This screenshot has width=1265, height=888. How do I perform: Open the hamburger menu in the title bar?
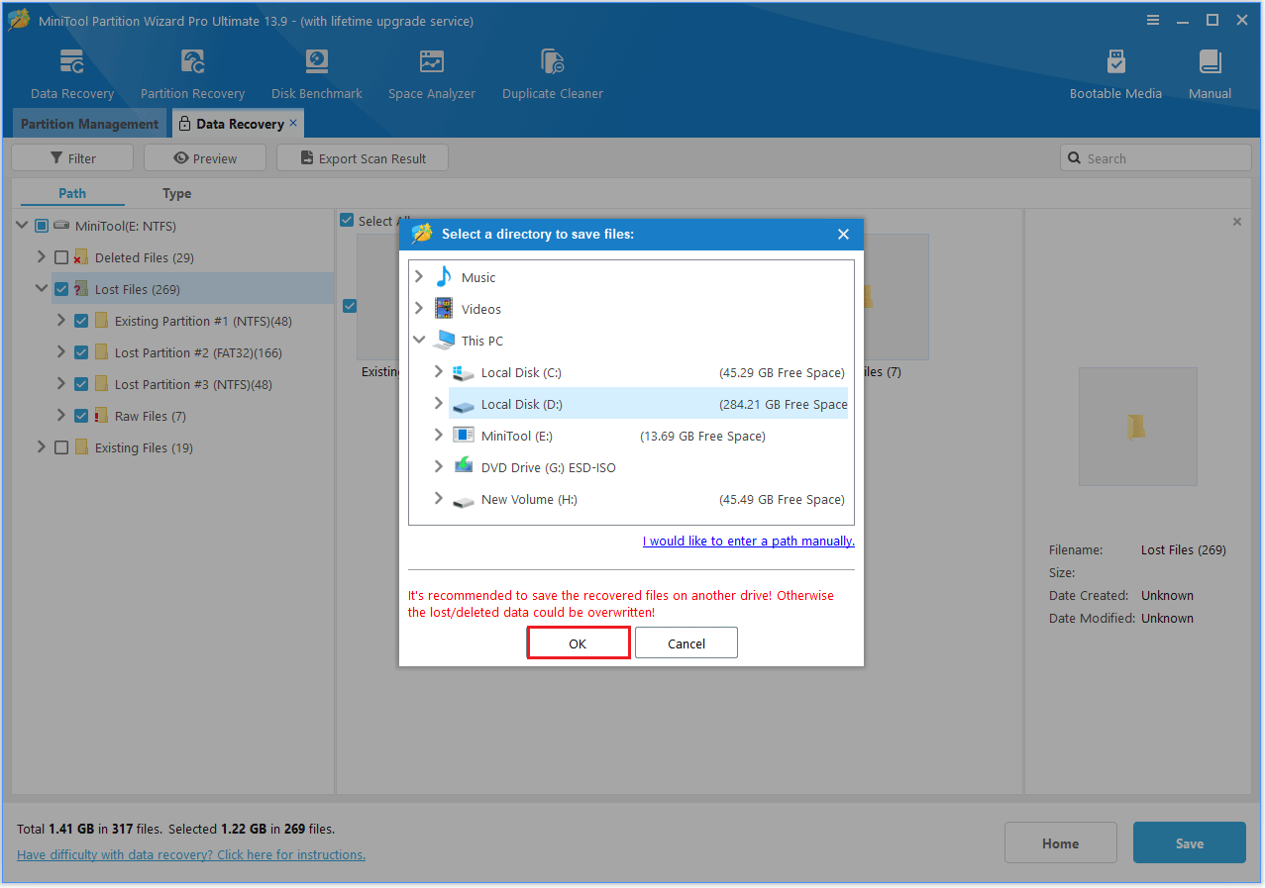click(x=1153, y=20)
